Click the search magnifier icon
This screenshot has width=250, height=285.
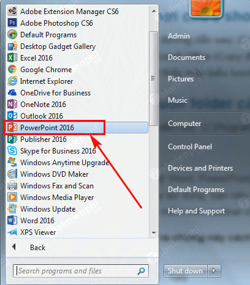141,271
